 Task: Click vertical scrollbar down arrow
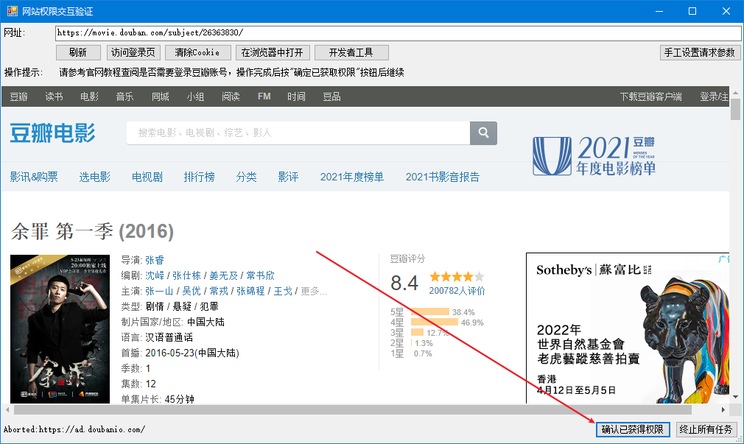[735, 397]
